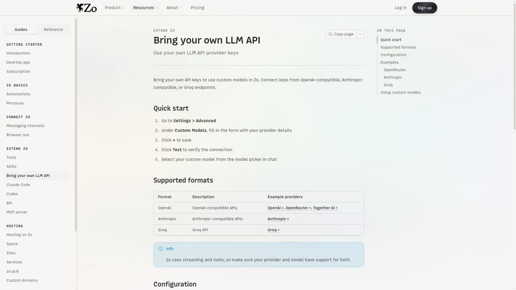Switch to the Guides tab
Image resolution: width=516 pixels, height=290 pixels.
tap(21, 29)
